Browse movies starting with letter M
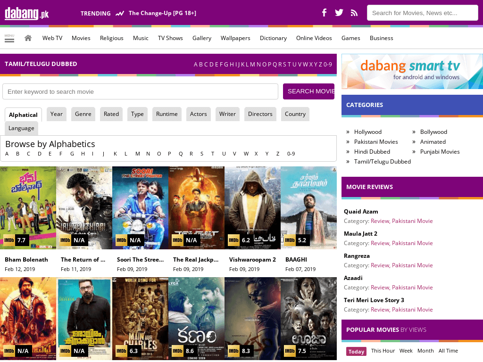 (137, 154)
